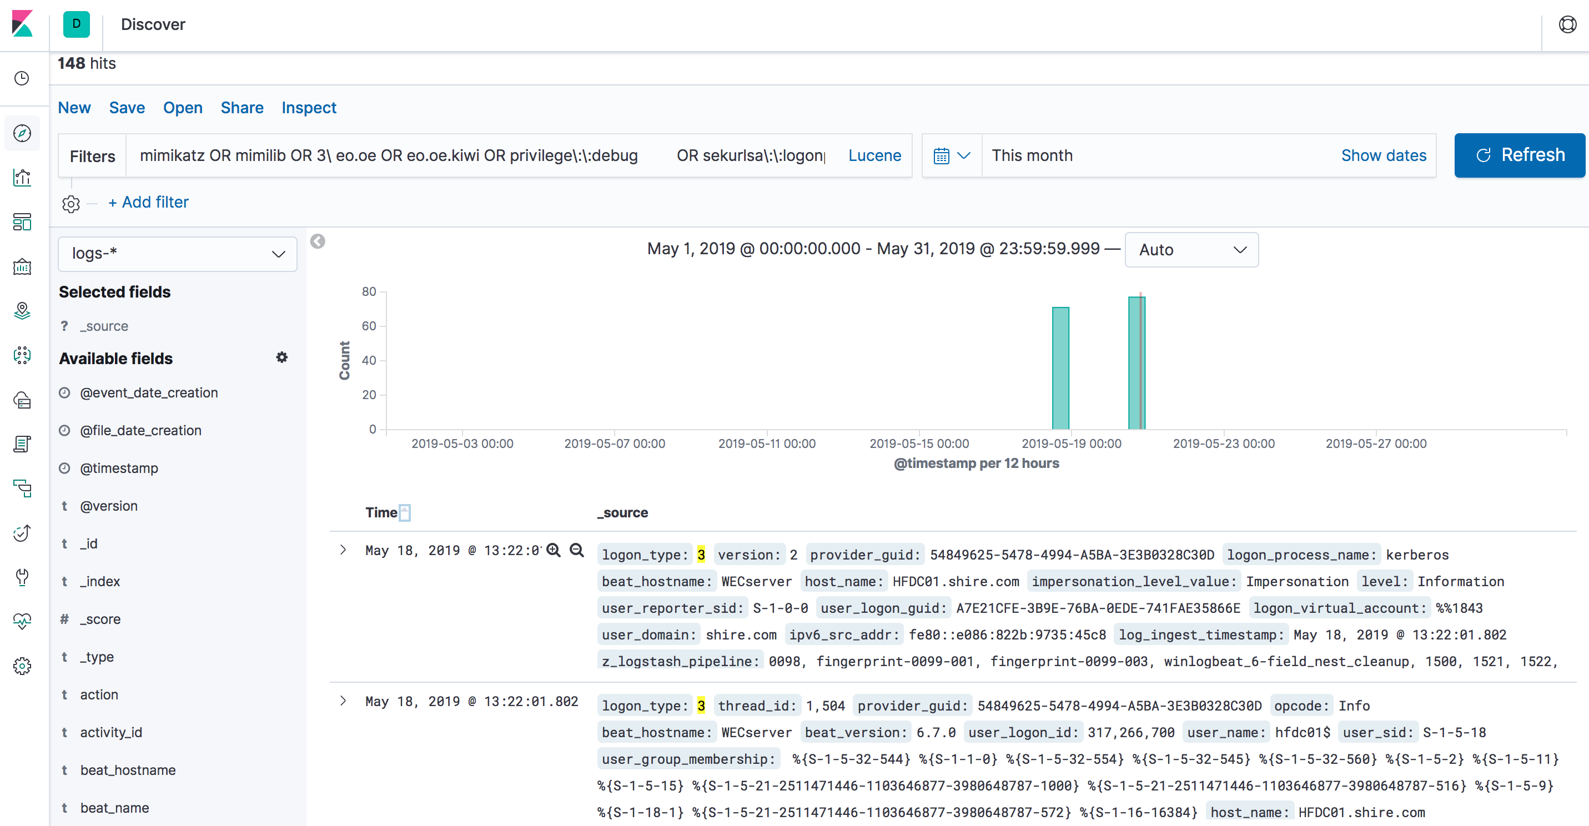
Task: Click inside the Lucene query input field
Action: click(494, 155)
